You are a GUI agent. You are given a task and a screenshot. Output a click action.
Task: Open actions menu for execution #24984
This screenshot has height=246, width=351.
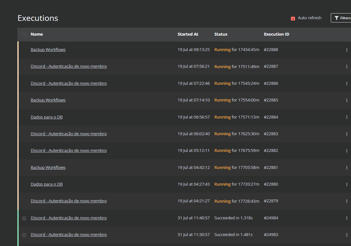pos(347,218)
